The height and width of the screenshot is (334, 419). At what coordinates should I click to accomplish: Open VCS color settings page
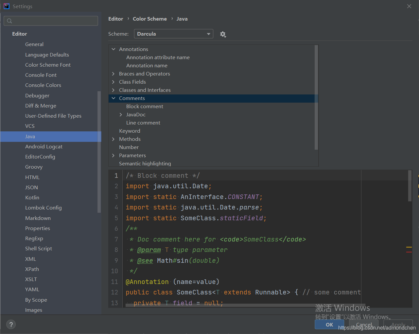pyautogui.click(x=30, y=126)
